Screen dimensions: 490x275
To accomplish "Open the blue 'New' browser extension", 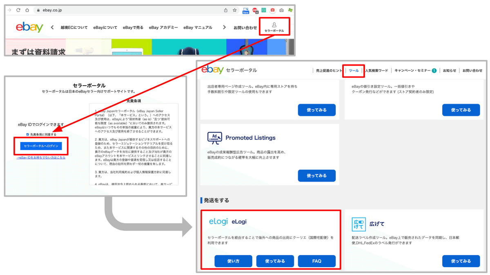I will coord(245,11).
